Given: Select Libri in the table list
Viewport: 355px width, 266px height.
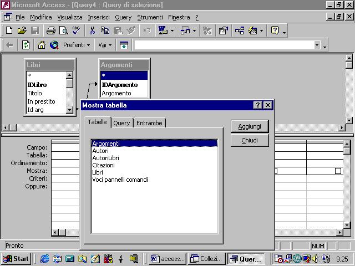Looking at the screenshot, I should tap(154, 172).
